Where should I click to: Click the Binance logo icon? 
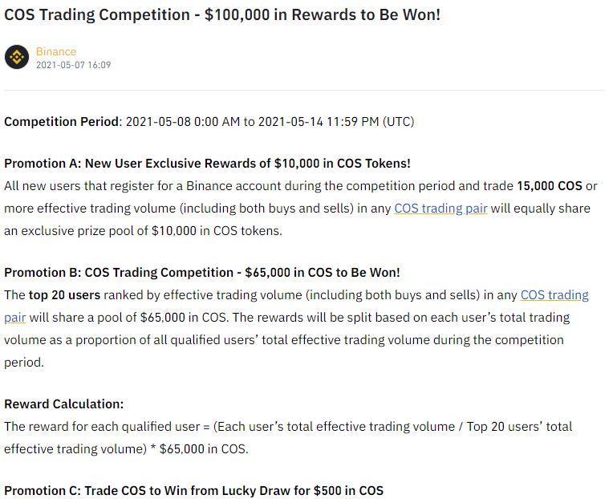pos(17,58)
